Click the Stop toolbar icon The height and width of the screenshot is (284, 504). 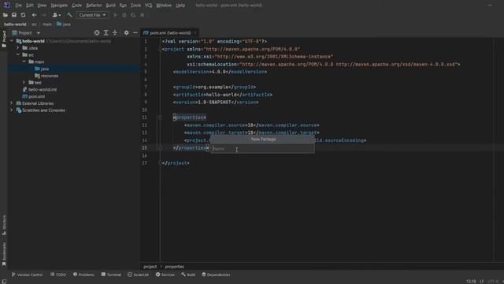coord(142,15)
